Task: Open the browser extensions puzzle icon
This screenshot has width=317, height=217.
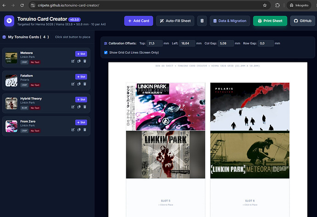Action: point(277,6)
